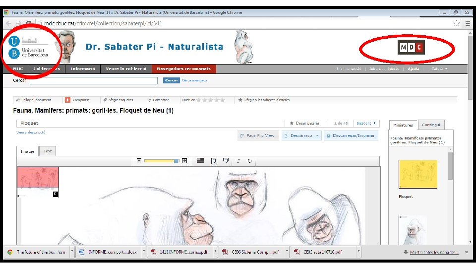Click Afegir a les adreces d'interès

point(264,100)
